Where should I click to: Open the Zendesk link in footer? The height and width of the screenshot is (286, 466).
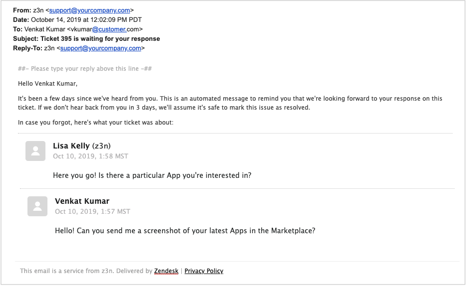click(166, 271)
